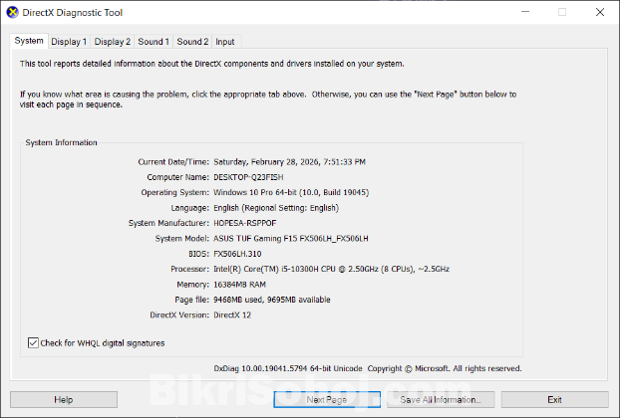Image resolution: width=620 pixels, height=418 pixels.
Task: Click Save All Information button
Action: (441, 399)
